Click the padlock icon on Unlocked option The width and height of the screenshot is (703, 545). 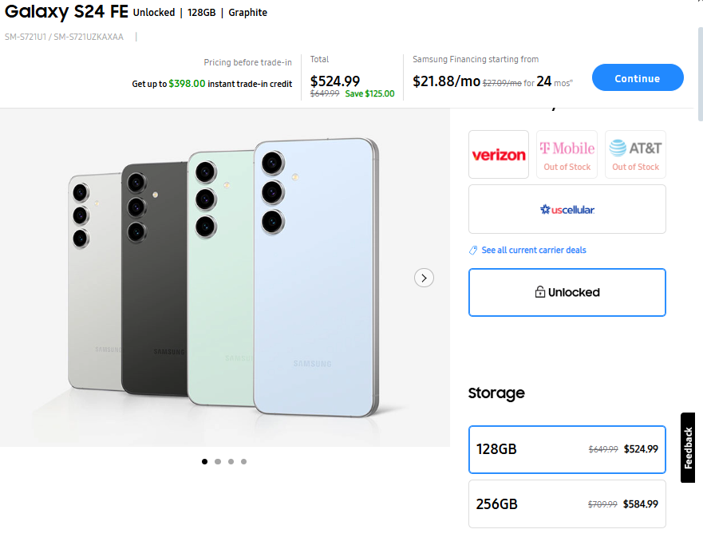(x=540, y=293)
